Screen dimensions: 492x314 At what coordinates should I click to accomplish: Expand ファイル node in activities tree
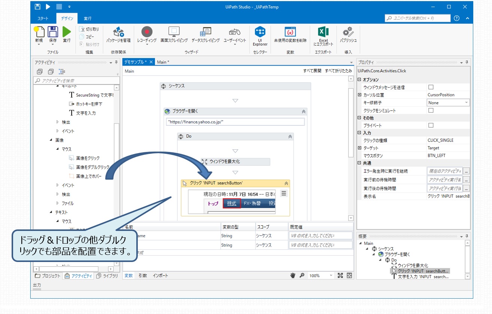[58, 203]
